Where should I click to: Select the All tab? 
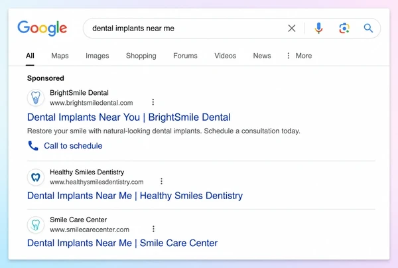click(x=30, y=56)
